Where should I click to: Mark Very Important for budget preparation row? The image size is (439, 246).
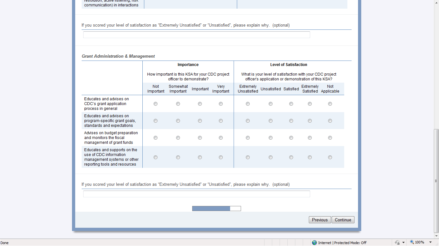point(221,138)
